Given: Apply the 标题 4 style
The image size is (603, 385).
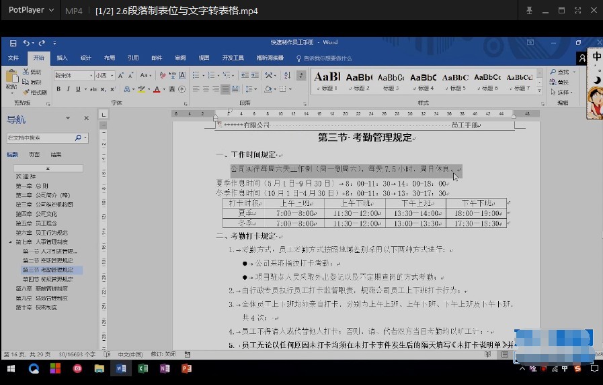Looking at the screenshot, I should click(x=423, y=81).
